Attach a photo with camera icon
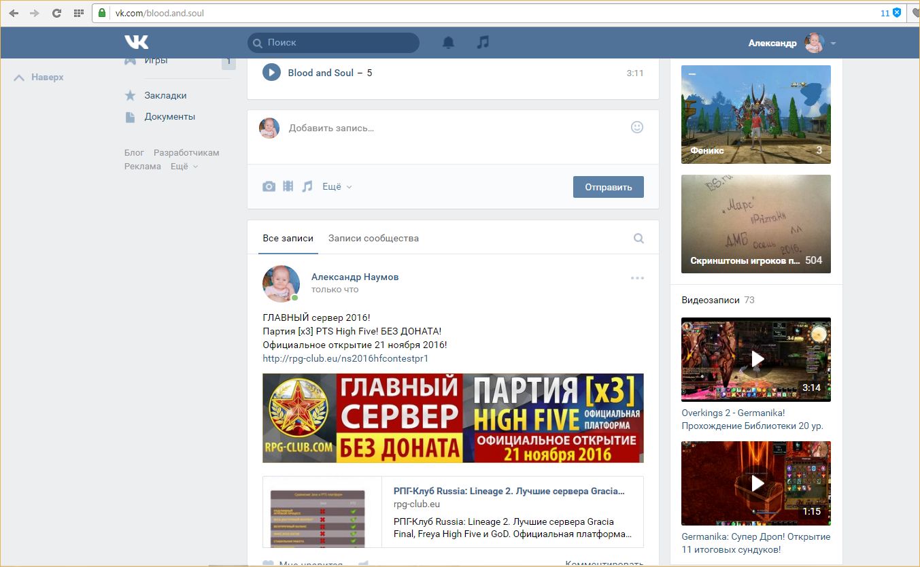This screenshot has height=567, width=920. [x=269, y=186]
